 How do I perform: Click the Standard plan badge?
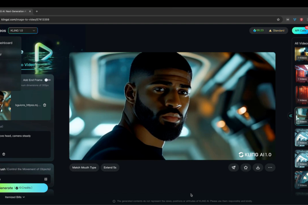(277, 31)
